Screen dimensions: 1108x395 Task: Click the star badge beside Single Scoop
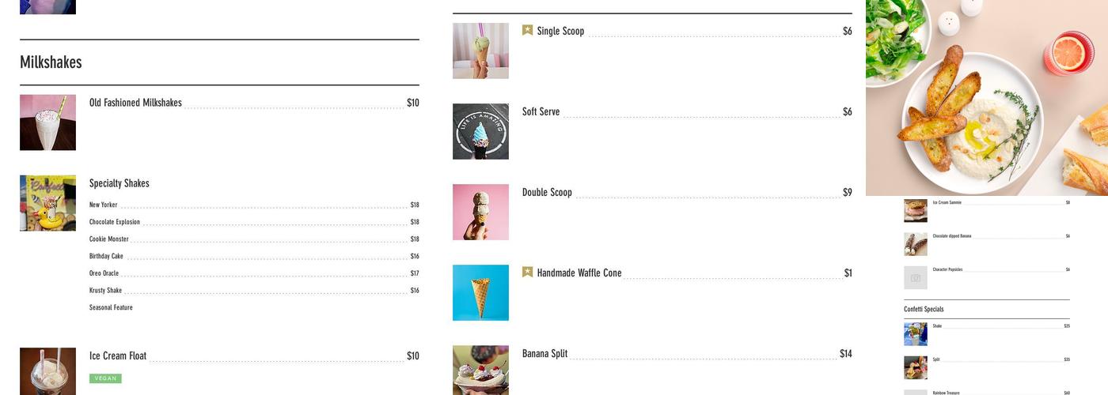coord(527,30)
